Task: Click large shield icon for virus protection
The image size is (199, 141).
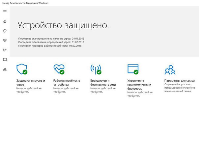Action: click(x=22, y=69)
